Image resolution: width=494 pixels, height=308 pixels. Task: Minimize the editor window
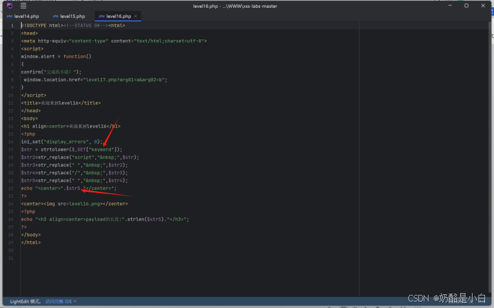point(450,6)
